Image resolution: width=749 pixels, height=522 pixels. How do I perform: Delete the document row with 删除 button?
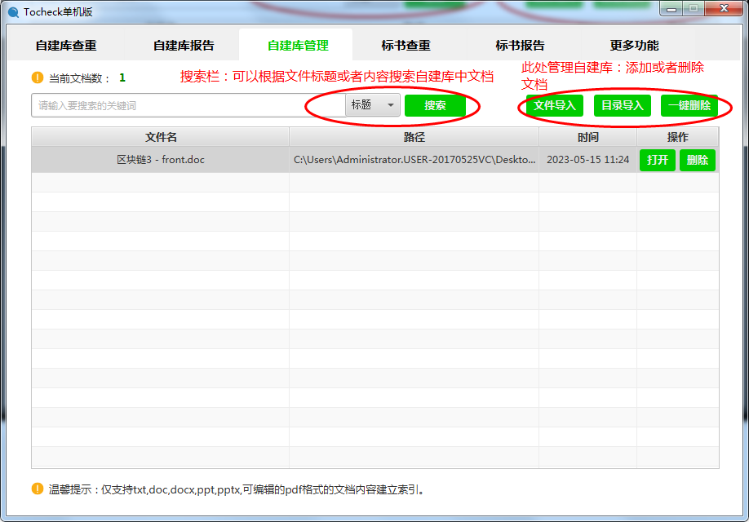tap(697, 160)
